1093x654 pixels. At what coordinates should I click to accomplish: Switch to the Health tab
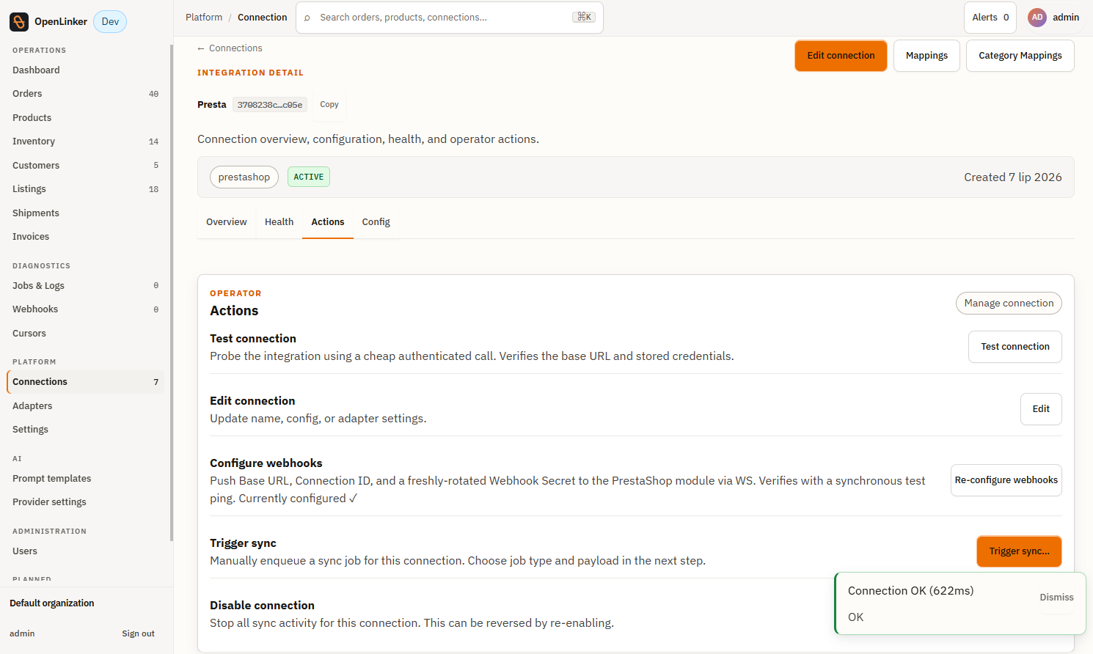[279, 222]
